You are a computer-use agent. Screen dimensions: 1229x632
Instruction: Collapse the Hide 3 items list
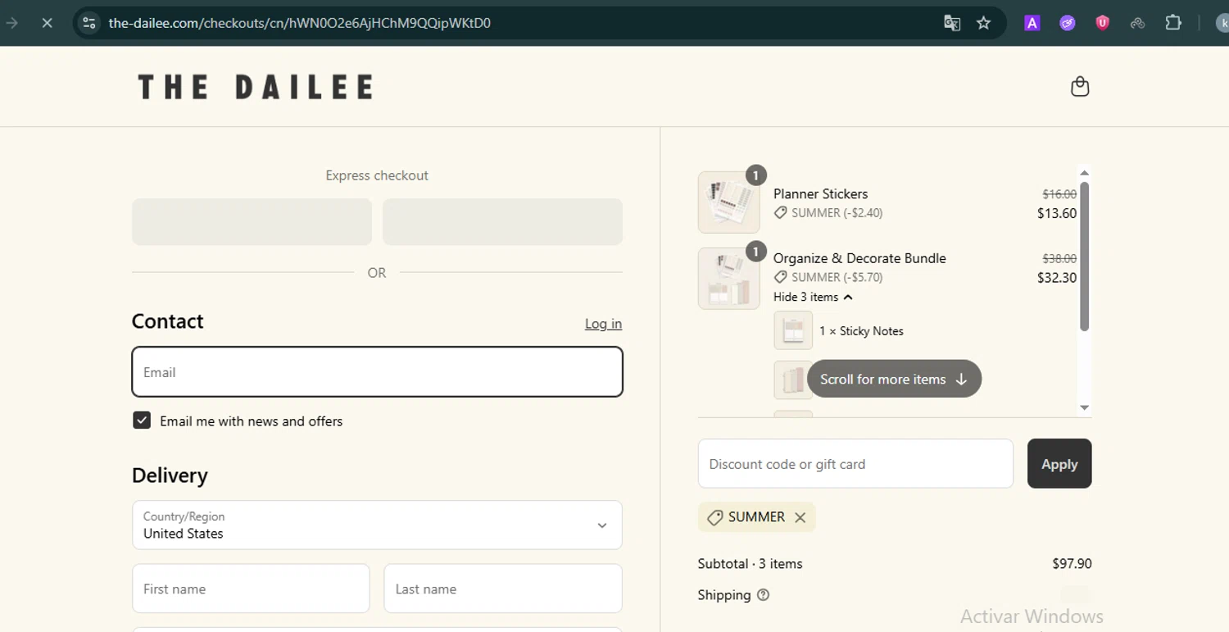813,297
